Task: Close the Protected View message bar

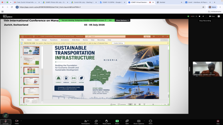Action: point(168,43)
